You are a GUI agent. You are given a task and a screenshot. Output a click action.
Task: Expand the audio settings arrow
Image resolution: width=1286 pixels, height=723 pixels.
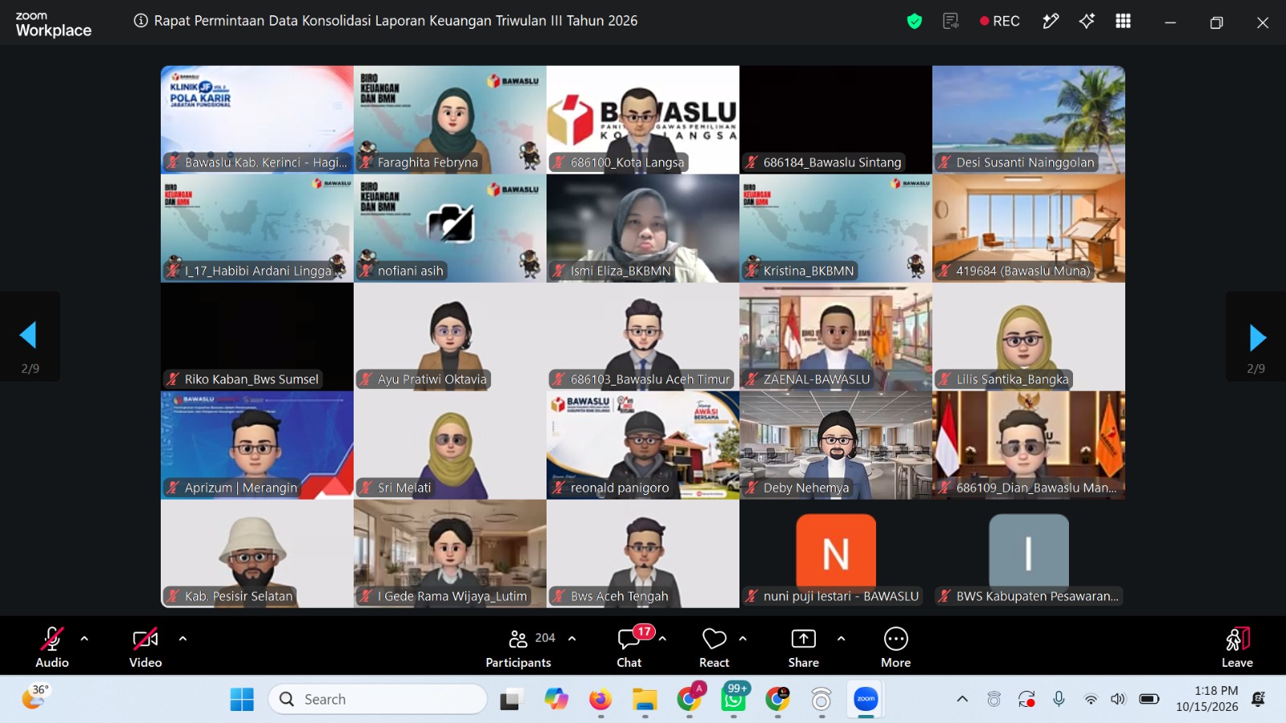(x=84, y=639)
